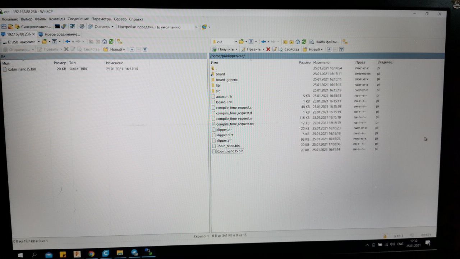This screenshot has width=460, height=259.
Task: Open the settings gear icon
Action: [82, 27]
